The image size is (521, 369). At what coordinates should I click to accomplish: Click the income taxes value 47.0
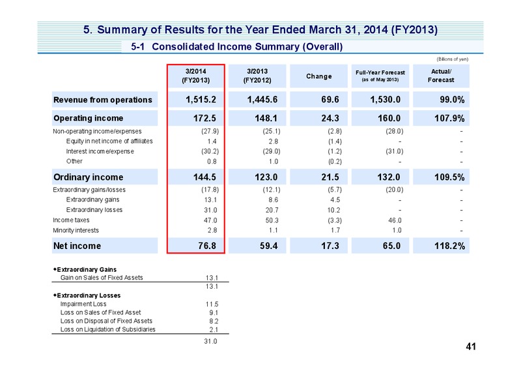coord(210,220)
